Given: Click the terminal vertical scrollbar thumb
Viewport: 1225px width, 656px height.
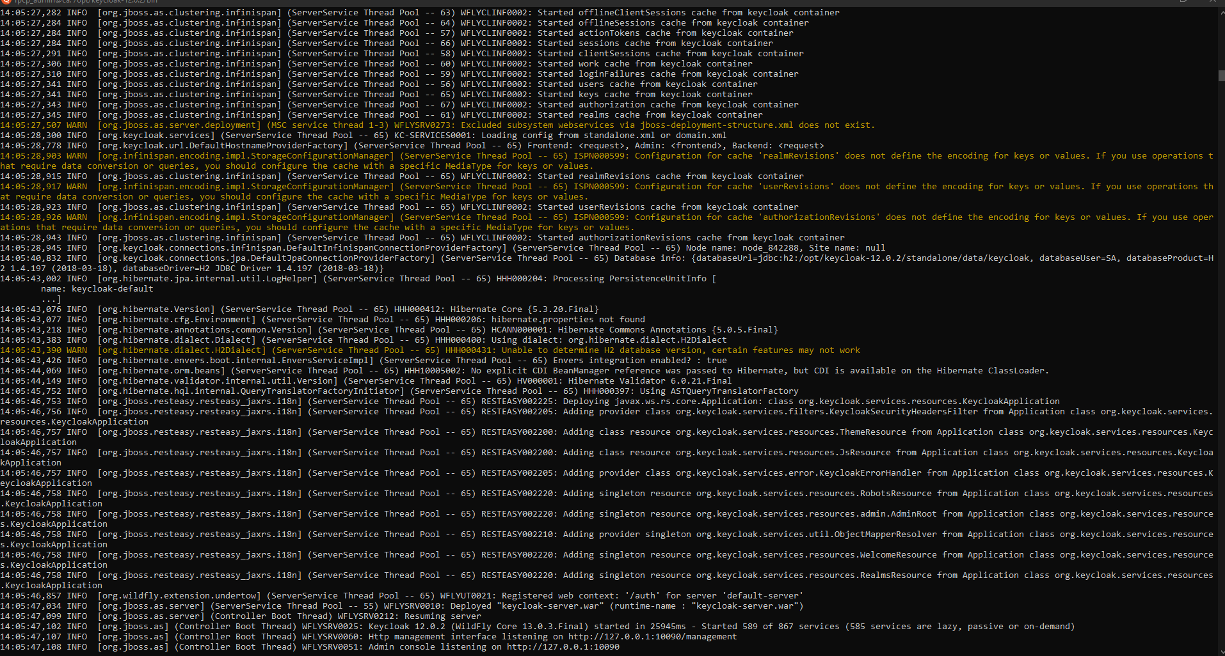Looking at the screenshot, I should pos(1221,75).
